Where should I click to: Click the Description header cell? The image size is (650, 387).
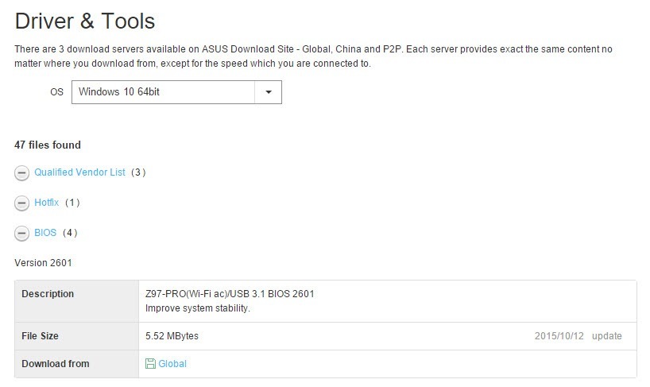pos(48,294)
